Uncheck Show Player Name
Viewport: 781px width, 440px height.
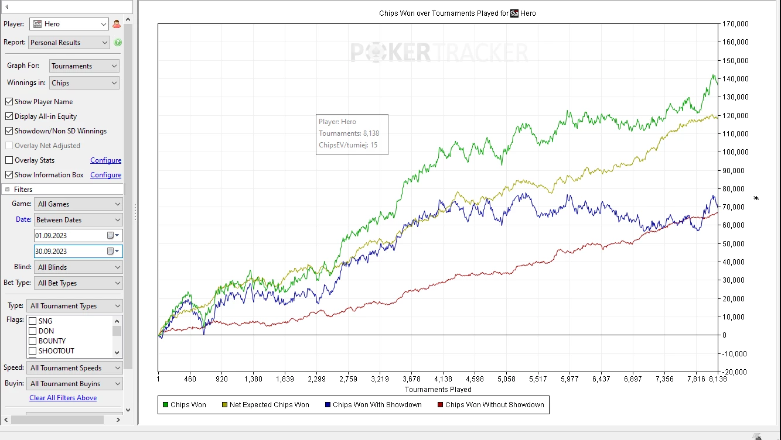pos(9,102)
